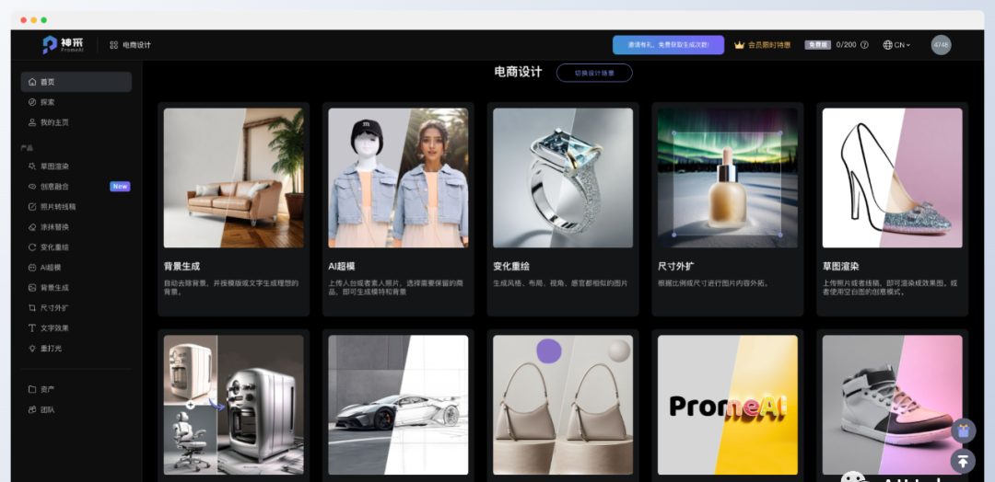Click the help icon beside 0/200

point(864,45)
